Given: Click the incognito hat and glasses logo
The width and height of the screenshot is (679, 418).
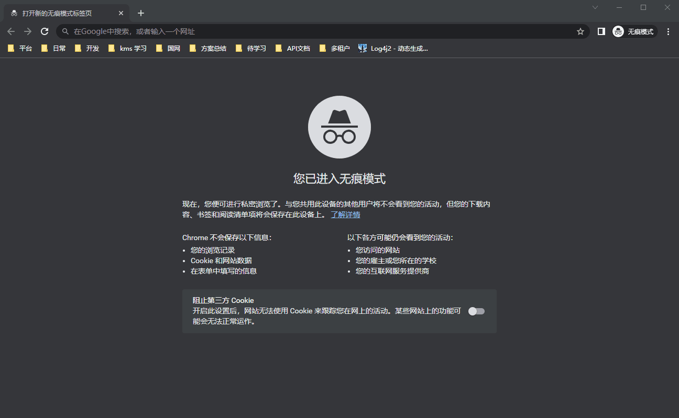Looking at the screenshot, I should pyautogui.click(x=340, y=127).
